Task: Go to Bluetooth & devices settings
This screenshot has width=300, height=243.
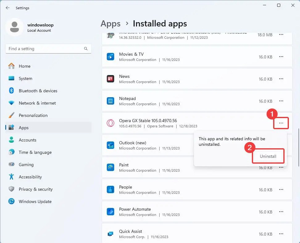Action: 48,91
